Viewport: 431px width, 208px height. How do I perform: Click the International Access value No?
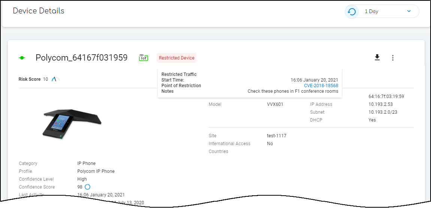point(270,144)
